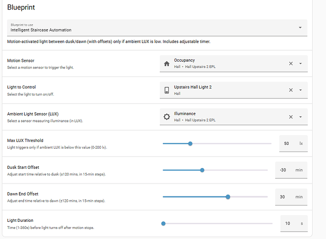The image size is (326, 239).
Task: Click the Light Duration seconds field
Action: (287, 223)
